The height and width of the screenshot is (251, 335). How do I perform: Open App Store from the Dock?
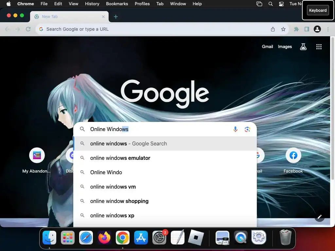point(141,238)
